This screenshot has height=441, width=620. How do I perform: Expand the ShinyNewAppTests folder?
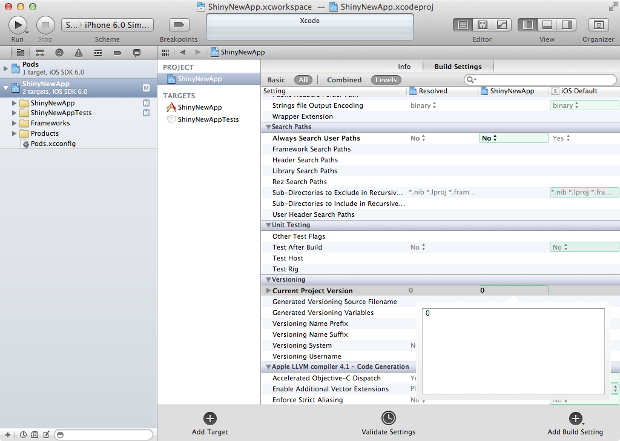[15, 113]
